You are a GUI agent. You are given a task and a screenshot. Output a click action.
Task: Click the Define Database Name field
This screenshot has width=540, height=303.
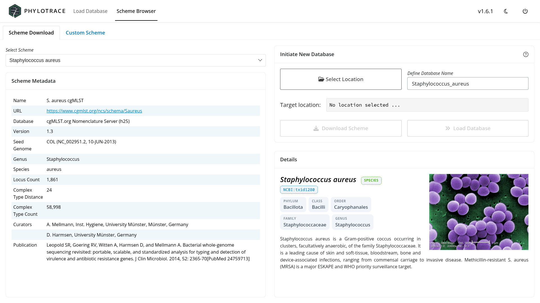pos(468,84)
